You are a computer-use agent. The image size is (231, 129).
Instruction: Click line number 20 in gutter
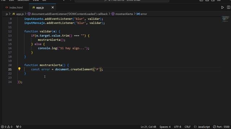coord(10,65)
